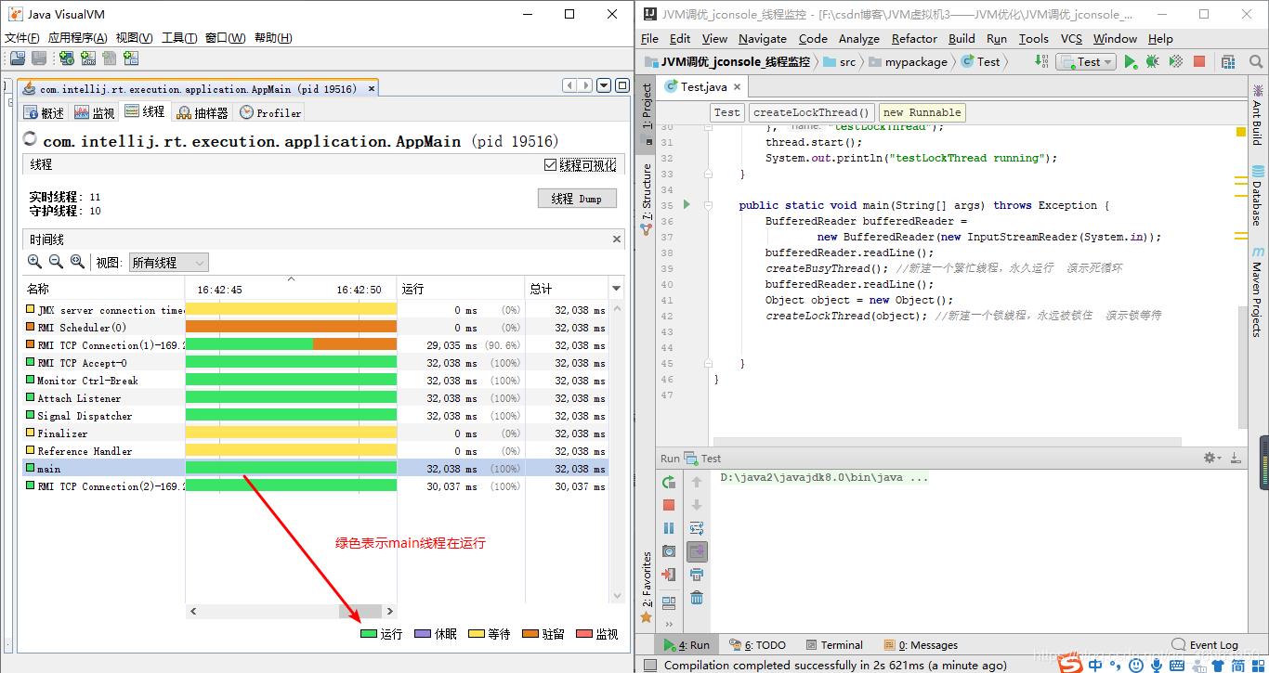Open the VCS menu in IntelliJ
Image resolution: width=1269 pixels, height=673 pixels.
[1071, 39]
